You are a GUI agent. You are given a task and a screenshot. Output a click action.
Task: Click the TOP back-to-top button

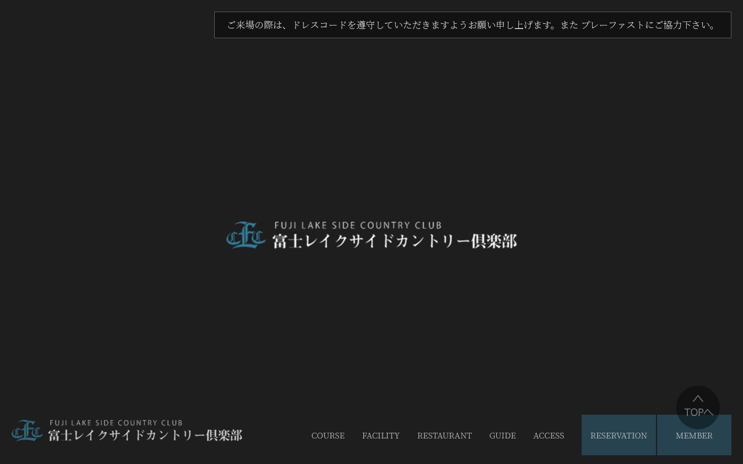click(x=698, y=407)
